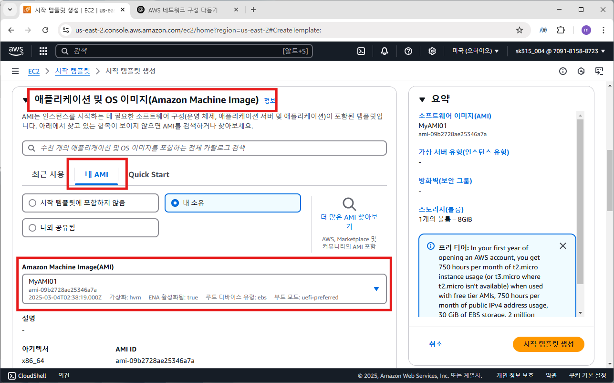
Task: Open the account menu sk315_004
Action: point(561,51)
